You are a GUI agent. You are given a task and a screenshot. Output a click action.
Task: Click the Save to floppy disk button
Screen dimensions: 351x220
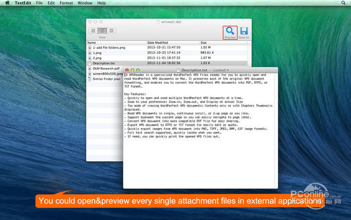(x=244, y=33)
